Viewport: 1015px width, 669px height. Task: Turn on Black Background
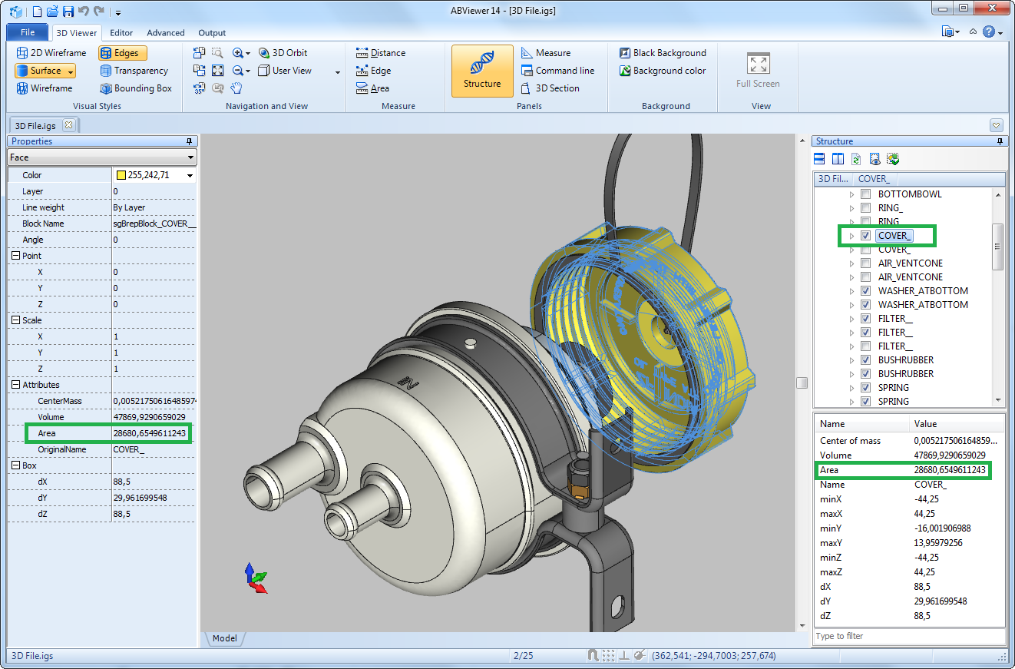[662, 53]
